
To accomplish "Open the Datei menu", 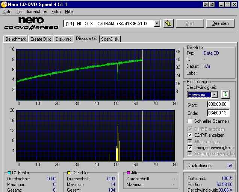I will coord(7,12).
